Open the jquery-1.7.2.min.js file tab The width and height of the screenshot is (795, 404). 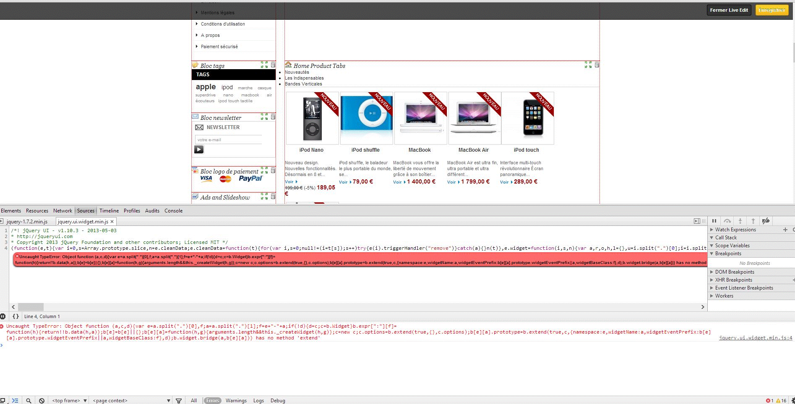(x=27, y=221)
